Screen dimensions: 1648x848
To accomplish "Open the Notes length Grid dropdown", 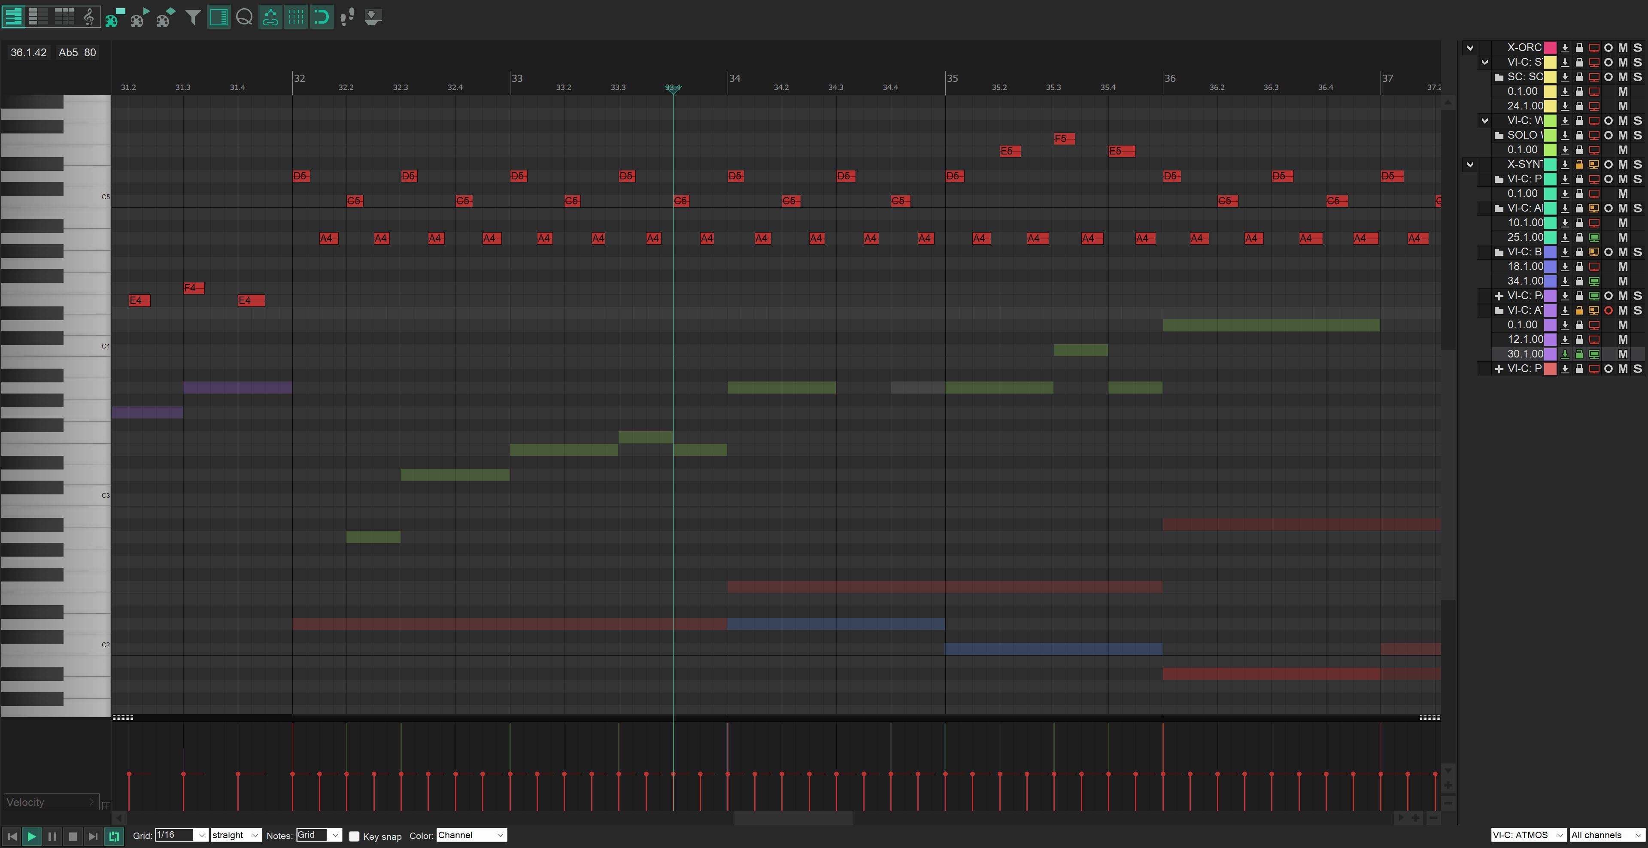I will [319, 835].
